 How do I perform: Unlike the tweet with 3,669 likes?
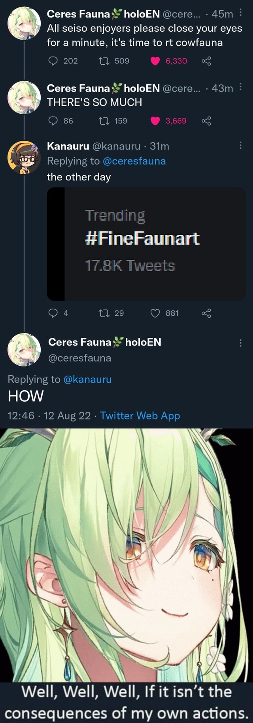[155, 121]
